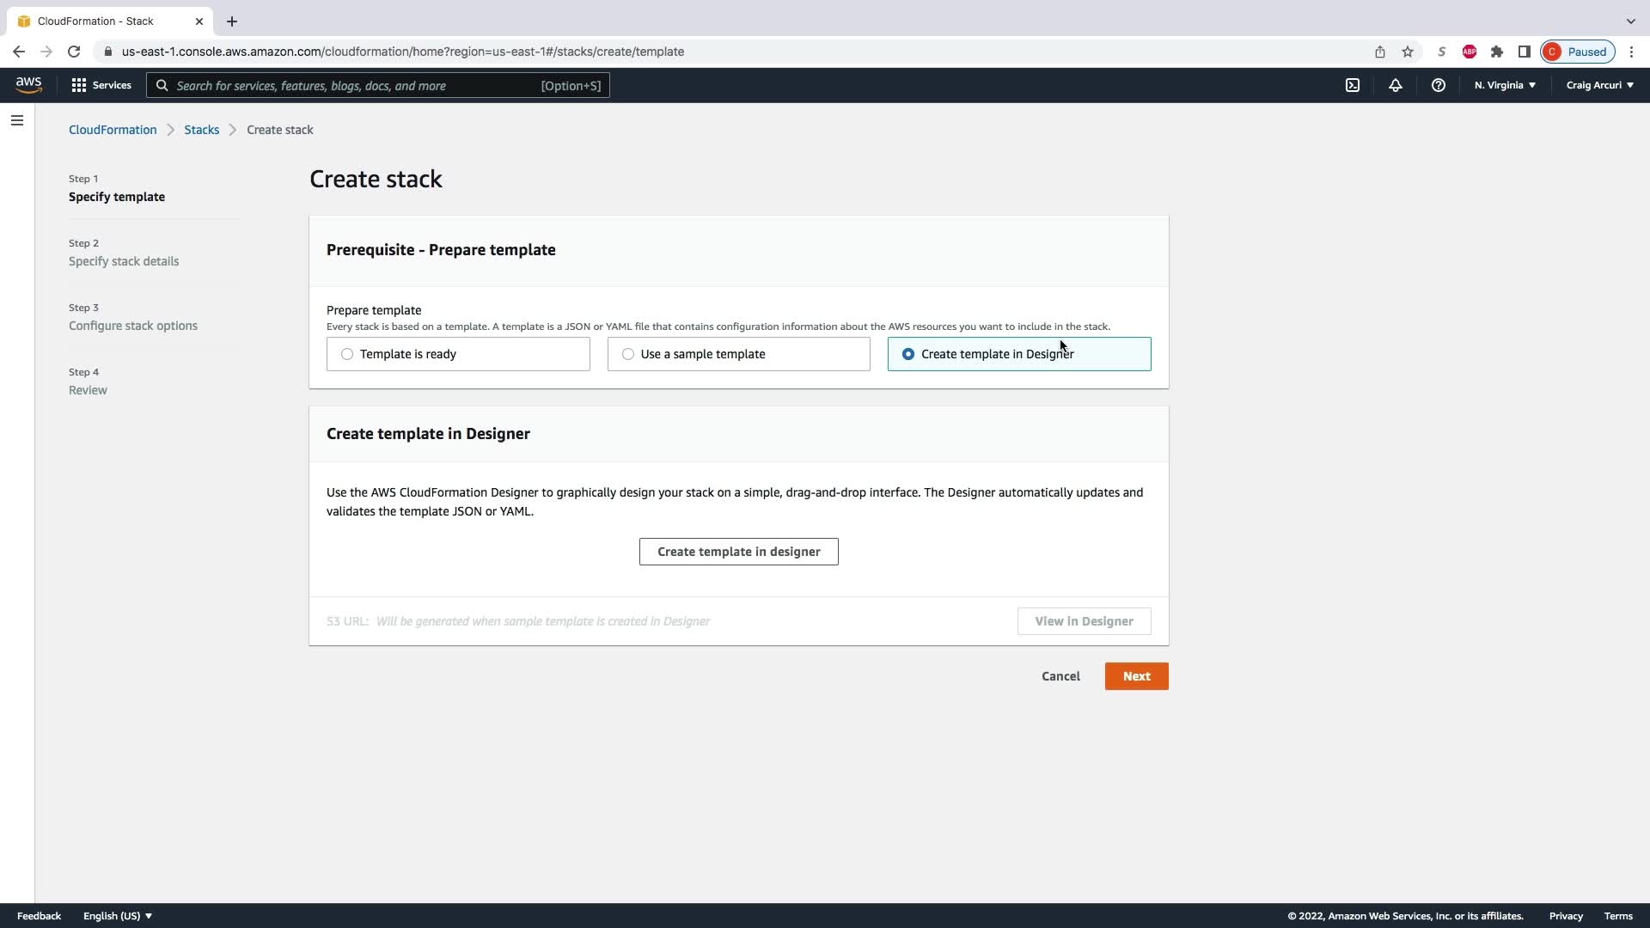This screenshot has height=928, width=1650.
Task: Select the Template is ready option
Action: click(347, 354)
